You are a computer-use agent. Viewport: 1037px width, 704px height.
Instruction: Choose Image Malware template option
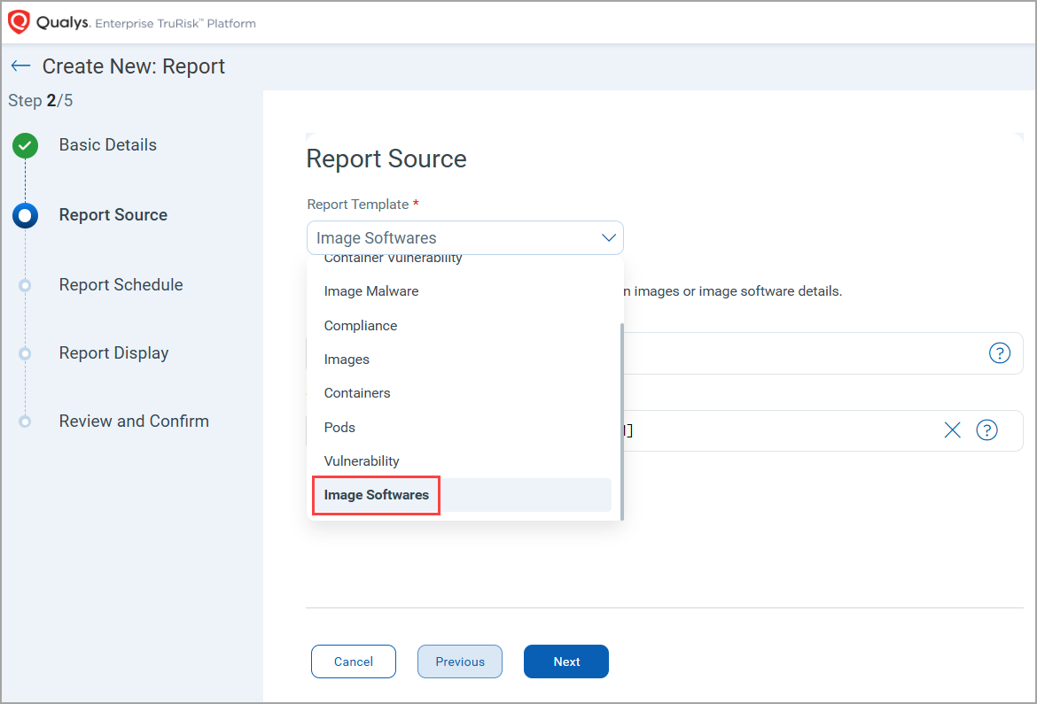[x=371, y=291]
